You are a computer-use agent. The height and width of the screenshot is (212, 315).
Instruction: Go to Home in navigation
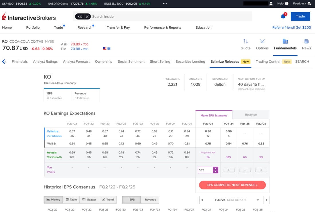pos(7,27)
